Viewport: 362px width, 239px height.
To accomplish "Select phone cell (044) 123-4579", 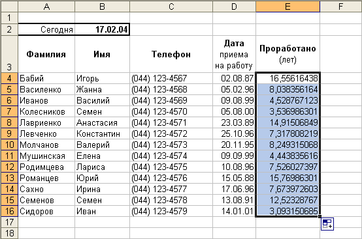I will click(x=171, y=211).
